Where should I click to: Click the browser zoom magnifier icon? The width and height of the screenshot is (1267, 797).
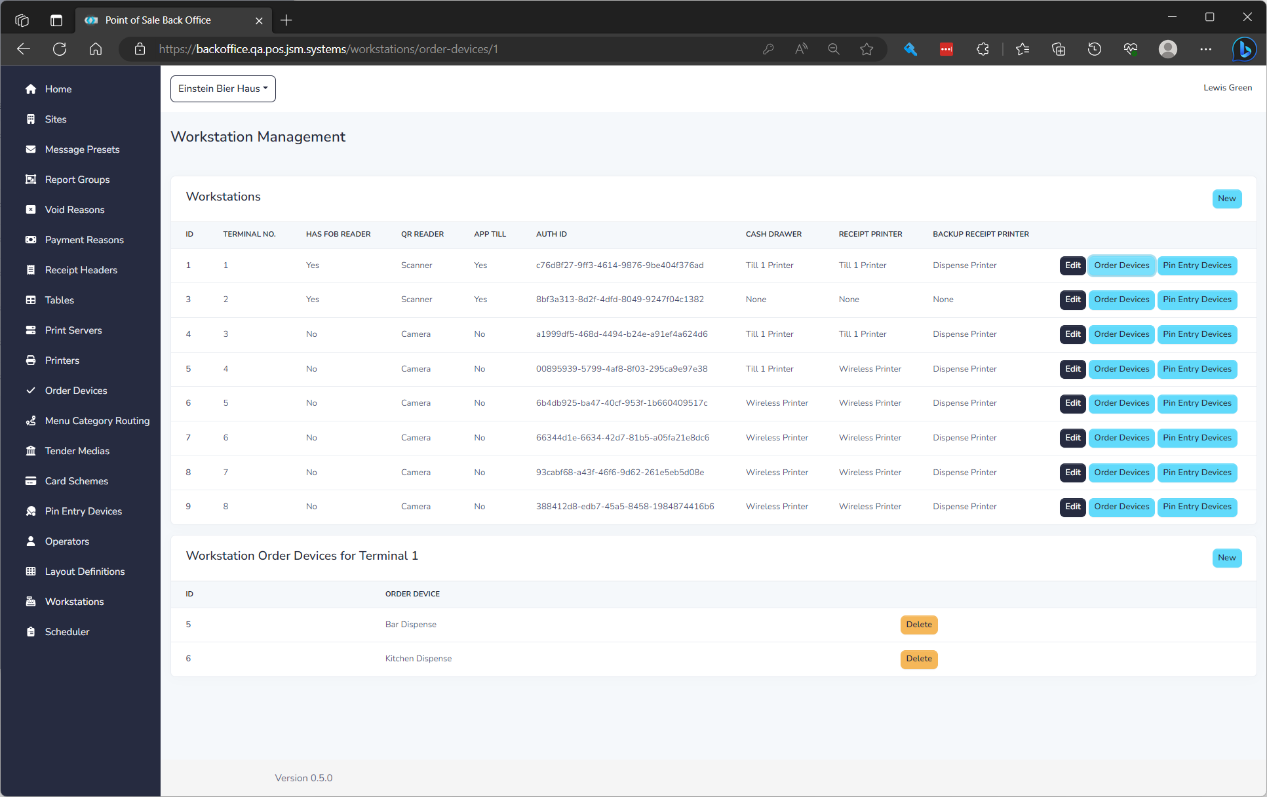click(834, 49)
